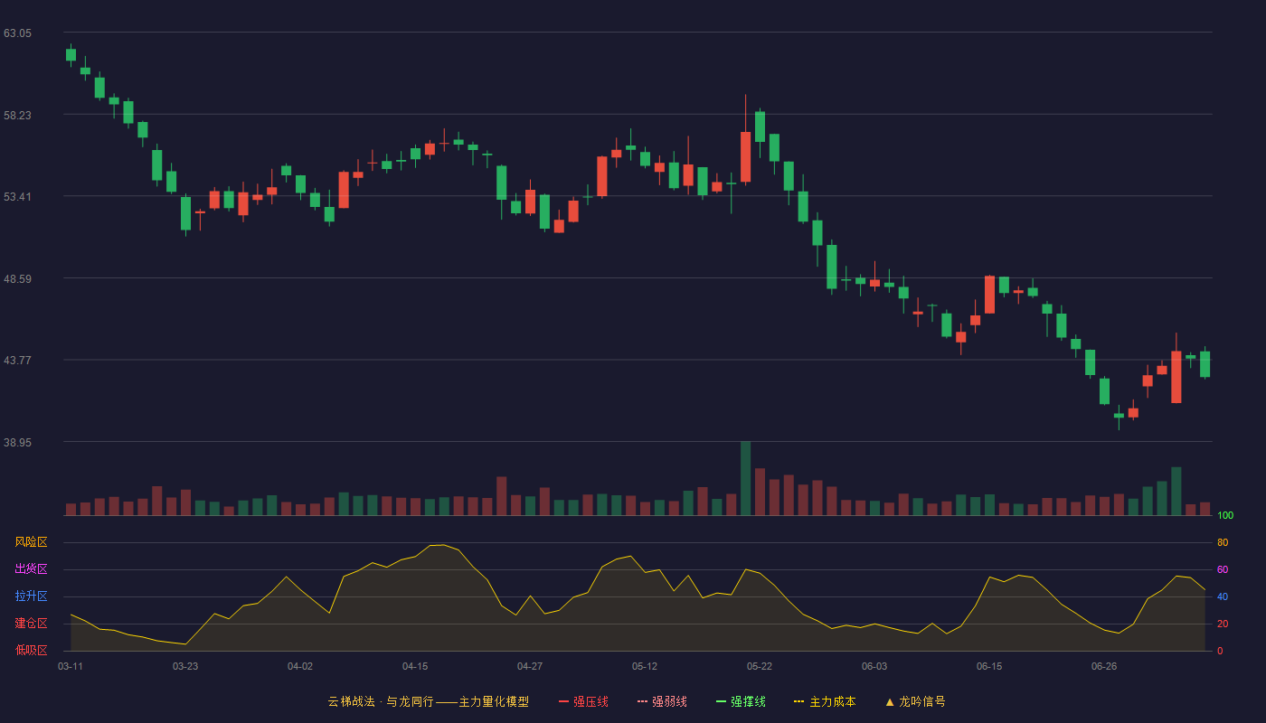Click the 06-26 date label
The image size is (1266, 723).
(1104, 666)
